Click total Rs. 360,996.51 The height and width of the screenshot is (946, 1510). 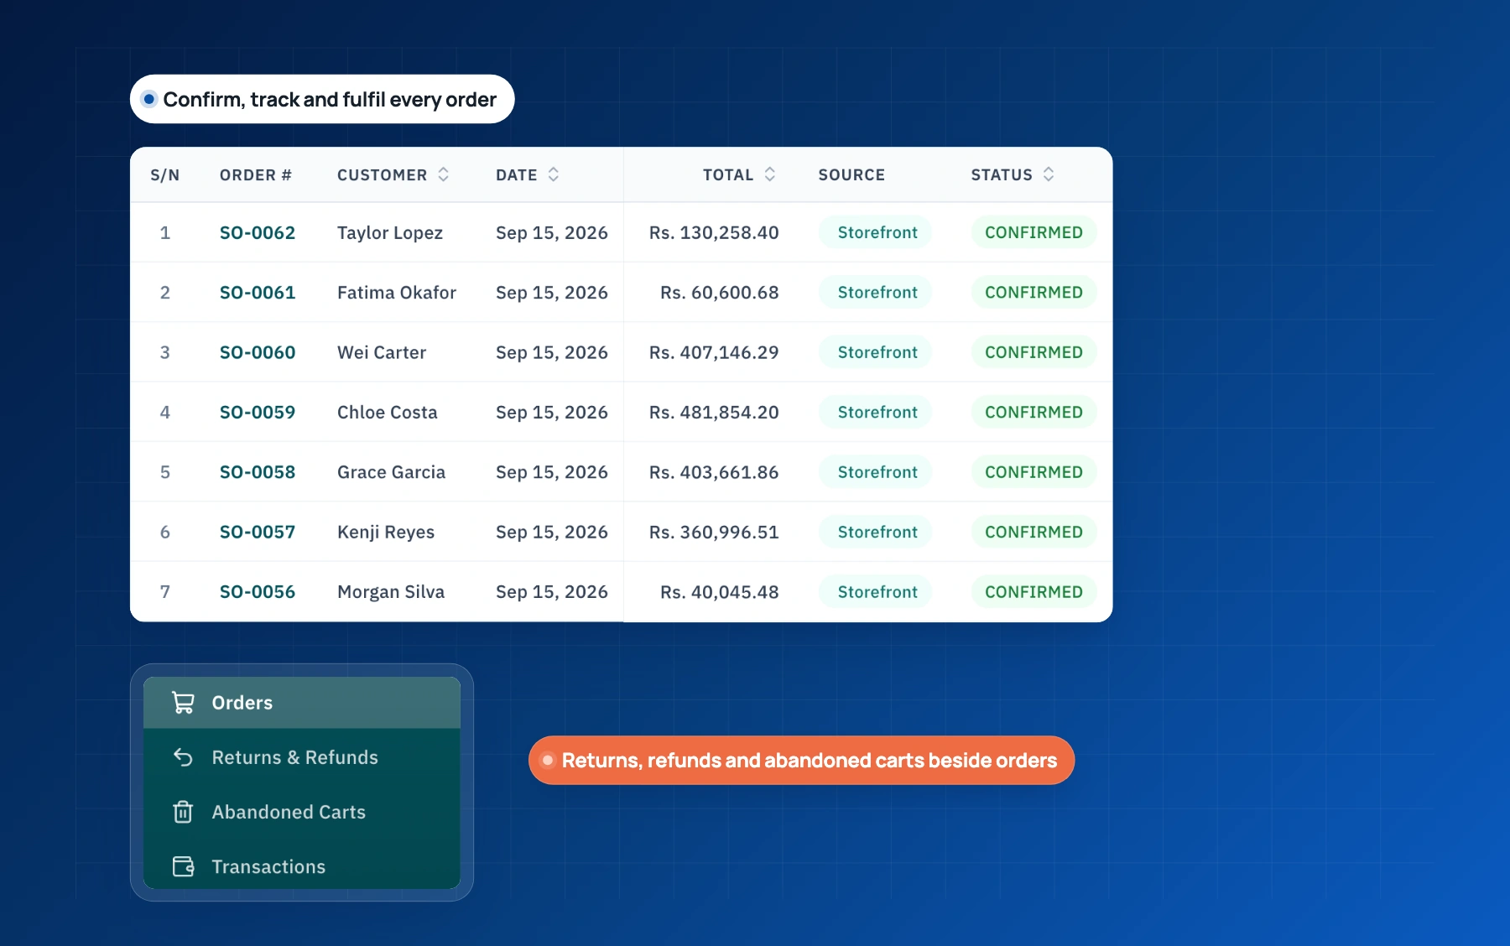(714, 533)
